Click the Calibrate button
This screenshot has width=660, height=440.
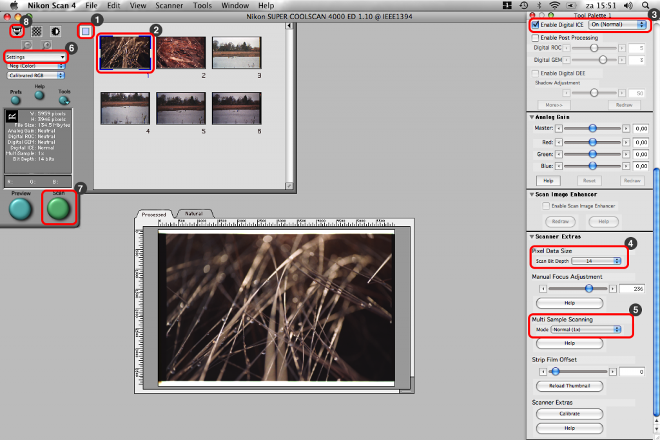point(569,414)
